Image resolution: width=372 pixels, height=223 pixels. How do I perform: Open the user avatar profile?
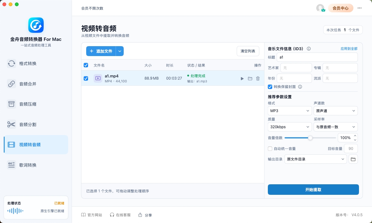(x=320, y=8)
